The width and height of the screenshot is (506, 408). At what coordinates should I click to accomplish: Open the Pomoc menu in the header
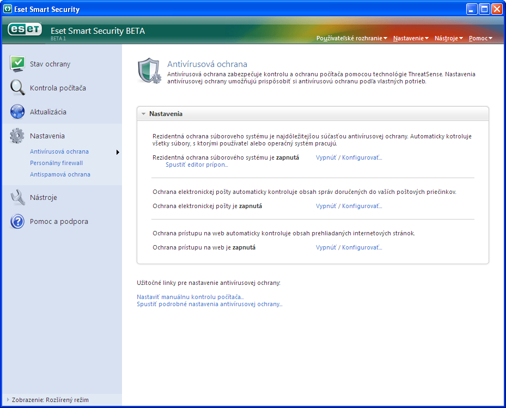pos(480,38)
